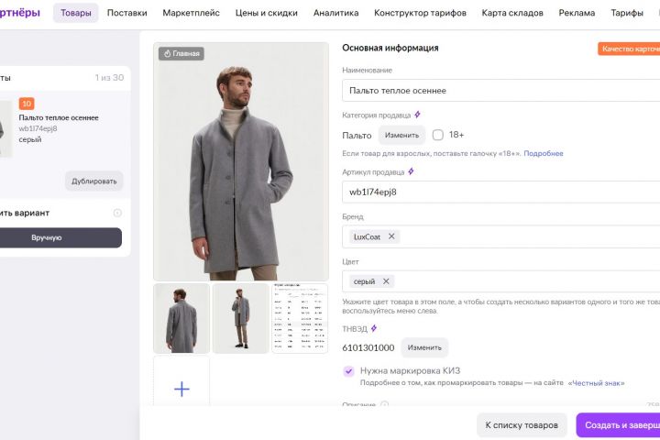Viewport: 660px width, 440px height.
Task: Enable the 18+ checkbox
Action: (x=437, y=135)
